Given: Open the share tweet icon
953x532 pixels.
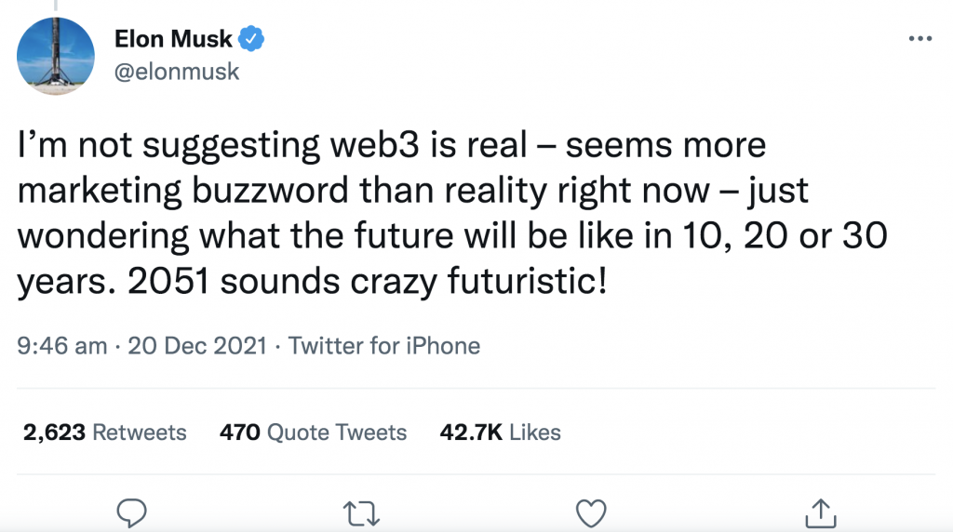Looking at the screenshot, I should pos(820,512).
